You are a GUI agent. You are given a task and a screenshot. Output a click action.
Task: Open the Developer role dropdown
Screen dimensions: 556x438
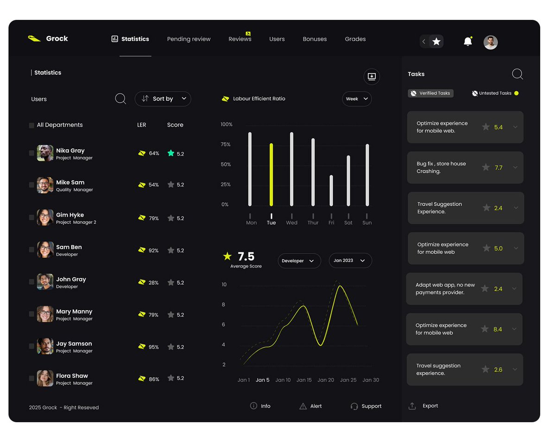click(x=299, y=261)
